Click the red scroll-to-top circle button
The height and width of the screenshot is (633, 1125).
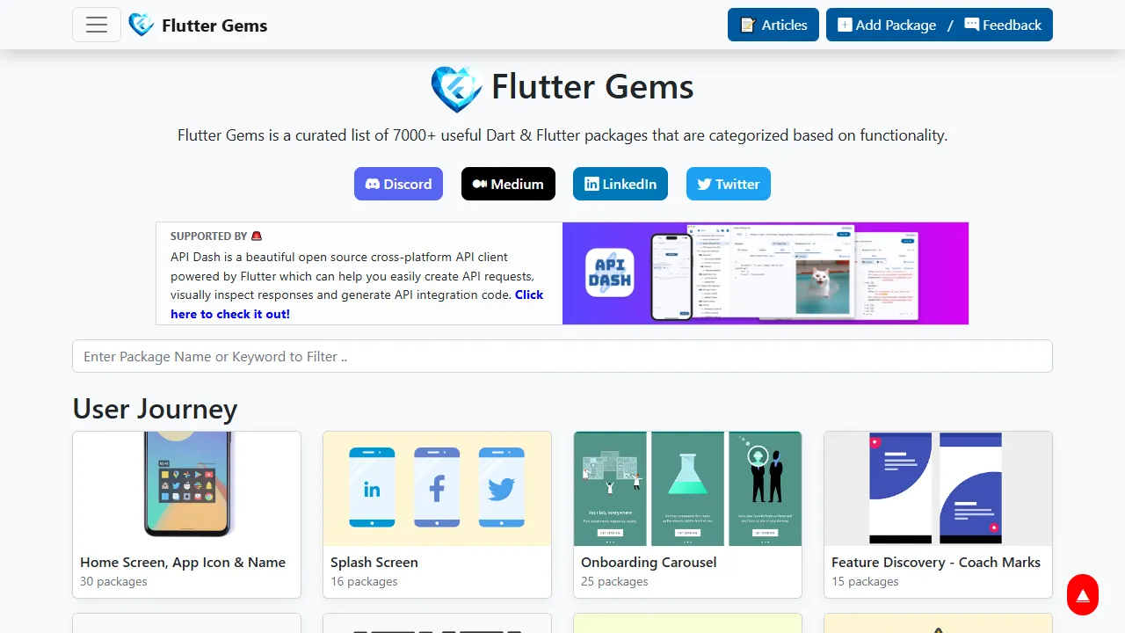coord(1082,595)
